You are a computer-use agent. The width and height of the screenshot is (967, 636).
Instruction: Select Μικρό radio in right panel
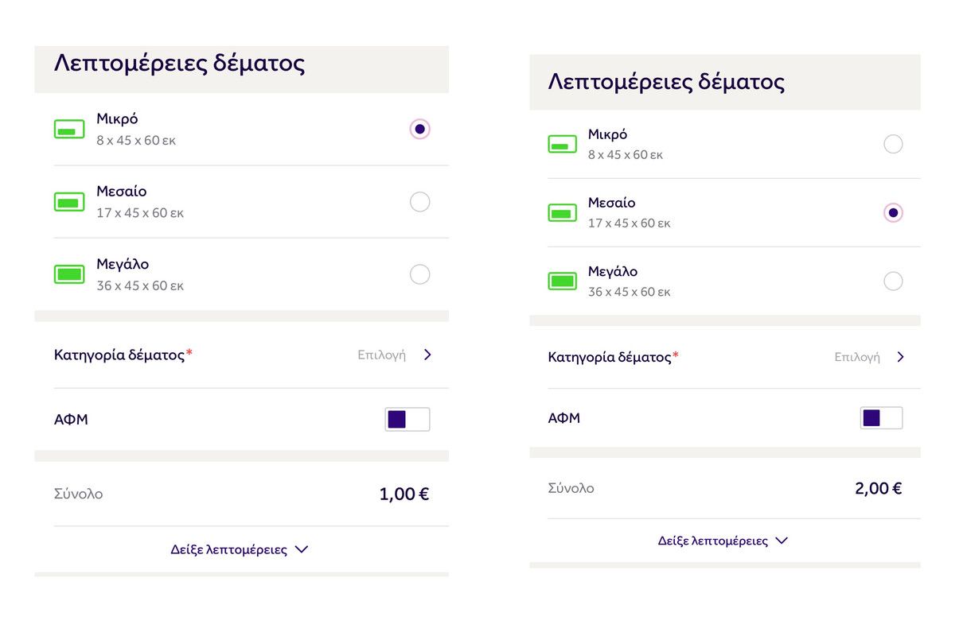(x=893, y=144)
